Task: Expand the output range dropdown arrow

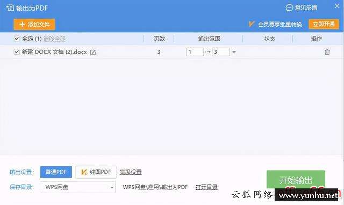Action: [x=234, y=52]
